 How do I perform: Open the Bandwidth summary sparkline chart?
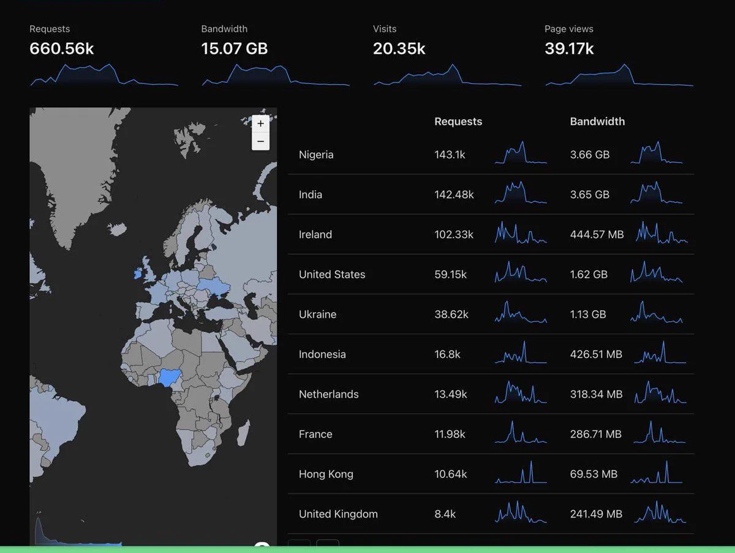(276, 75)
